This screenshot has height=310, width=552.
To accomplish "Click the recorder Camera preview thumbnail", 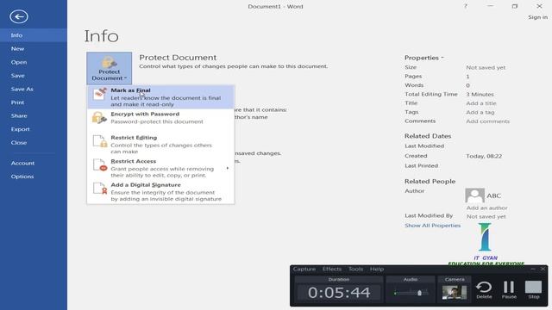I will (455, 293).
